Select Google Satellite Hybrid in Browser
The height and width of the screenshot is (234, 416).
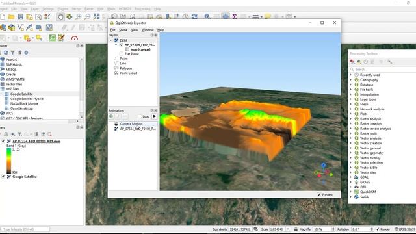[x=27, y=99]
